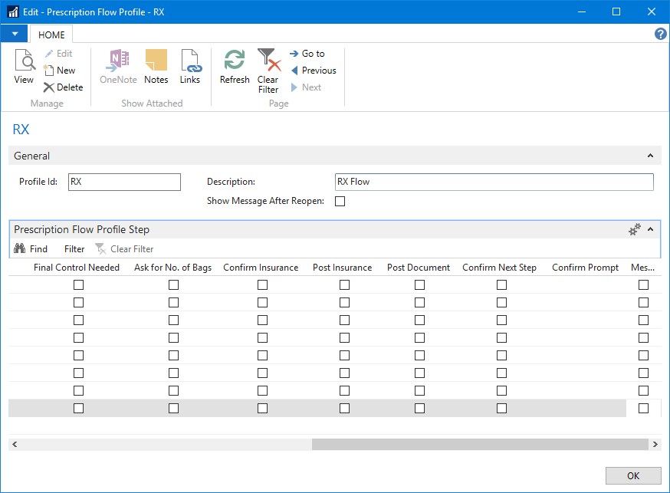Click the Delete icon in ribbon
The width and height of the screenshot is (670, 493).
tap(50, 87)
